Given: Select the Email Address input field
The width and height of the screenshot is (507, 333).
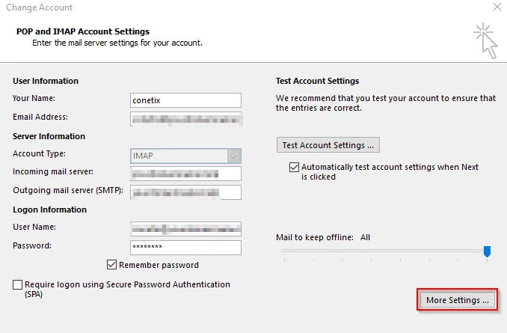Looking at the screenshot, I should tap(185, 117).
